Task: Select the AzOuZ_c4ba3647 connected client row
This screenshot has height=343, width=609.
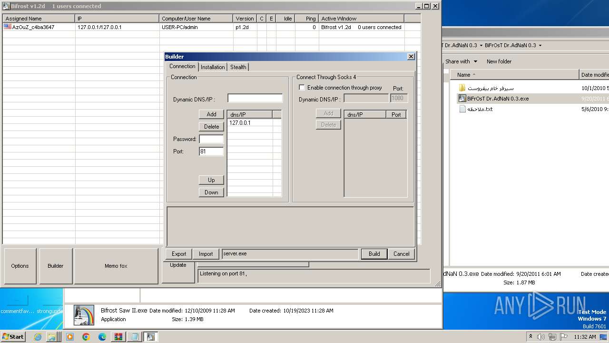Action: pos(212,27)
